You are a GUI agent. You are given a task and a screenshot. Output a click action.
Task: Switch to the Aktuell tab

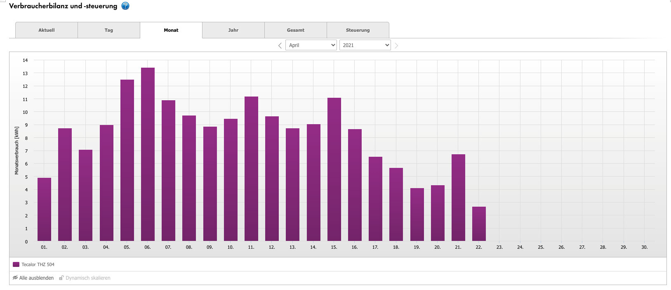(x=47, y=30)
